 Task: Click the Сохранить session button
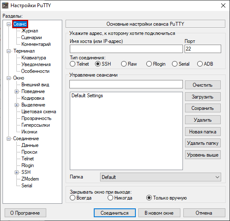[203, 108]
